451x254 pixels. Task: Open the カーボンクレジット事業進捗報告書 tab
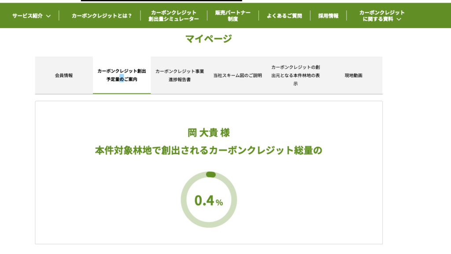point(179,75)
